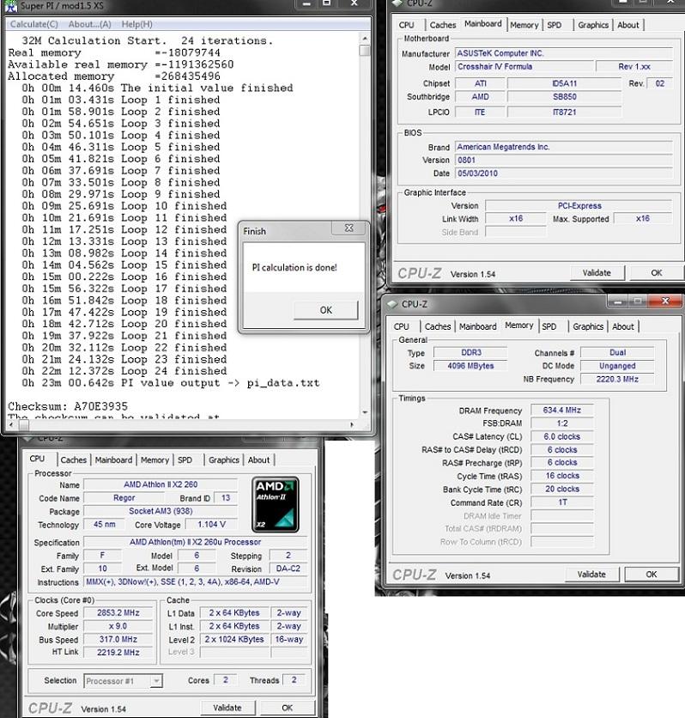
Task: Switch to Caches tab in Memory CPU-Z window
Action: point(438,326)
